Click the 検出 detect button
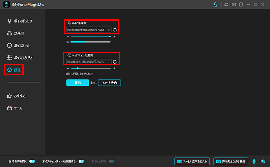The width and height of the screenshot is (270, 167). pyautogui.click(x=78, y=83)
